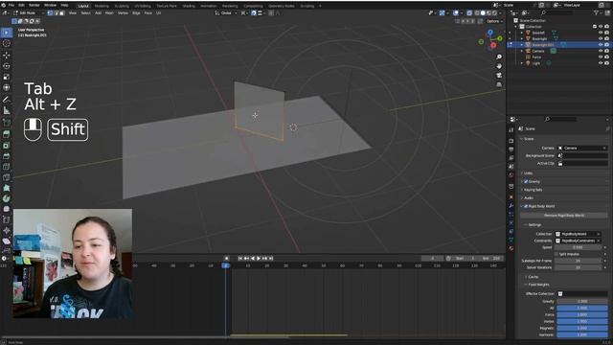Select the Transform tool
613x345 pixels.
[x=7, y=87]
